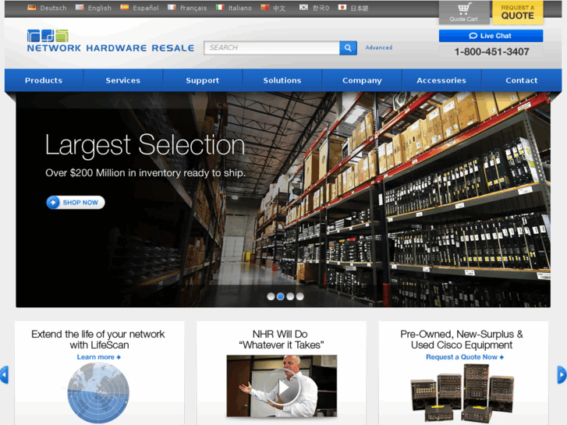Open the Accessories menu
This screenshot has width=567, height=425.
pyautogui.click(x=441, y=80)
